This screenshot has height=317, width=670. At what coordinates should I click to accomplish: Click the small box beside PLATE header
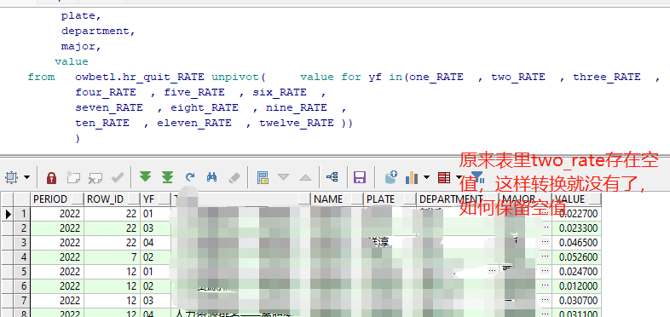click(x=410, y=199)
